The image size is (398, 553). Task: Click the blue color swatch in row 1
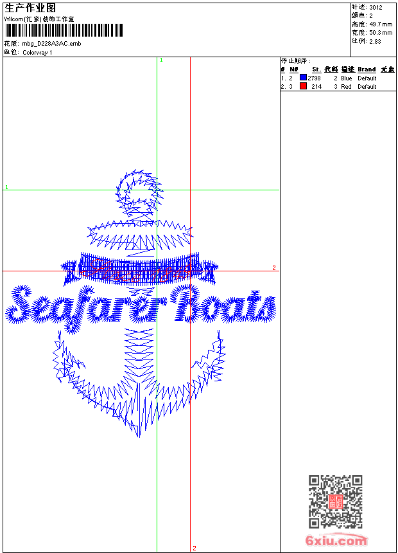click(303, 78)
